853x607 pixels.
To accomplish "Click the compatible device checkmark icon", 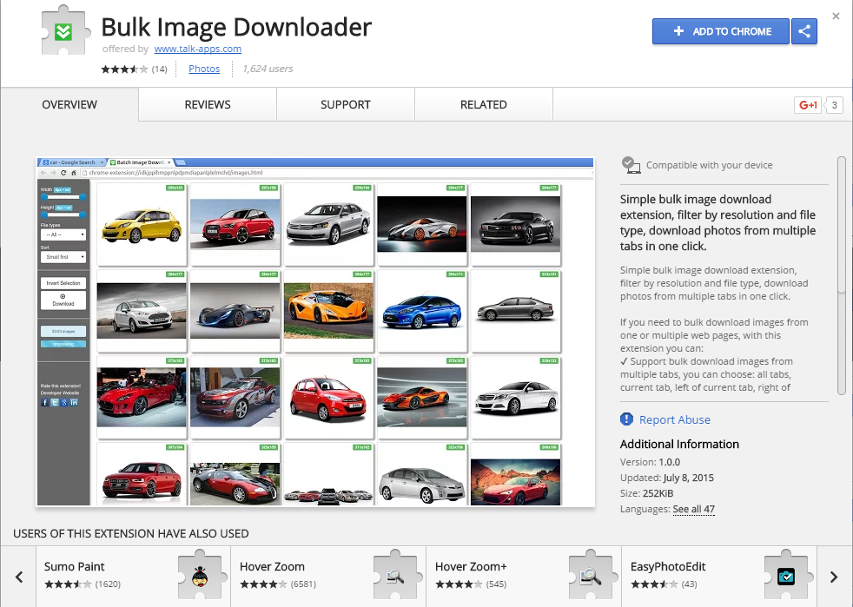I will pos(631,165).
